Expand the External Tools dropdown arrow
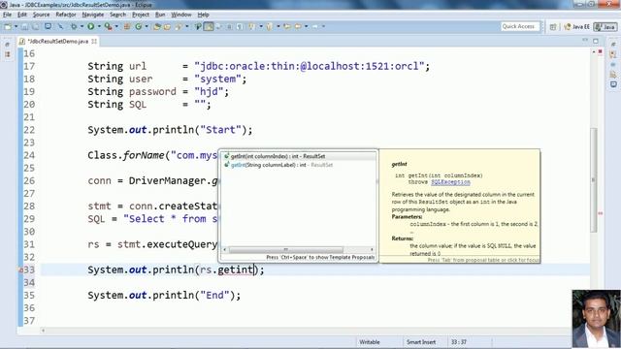The width and height of the screenshot is (621, 349). point(116,26)
